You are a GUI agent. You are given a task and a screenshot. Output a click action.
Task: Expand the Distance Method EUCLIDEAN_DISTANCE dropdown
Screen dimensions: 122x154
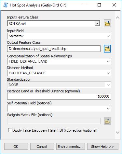[108, 73]
